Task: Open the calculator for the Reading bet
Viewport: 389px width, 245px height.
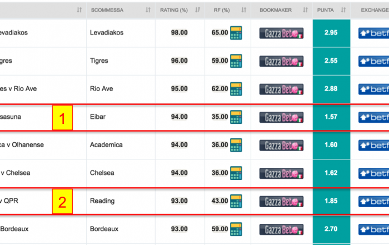Action: click(236, 201)
